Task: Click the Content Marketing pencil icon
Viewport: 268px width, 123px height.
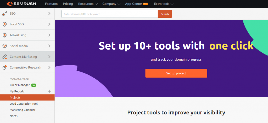Action: pyautogui.click(x=5, y=57)
